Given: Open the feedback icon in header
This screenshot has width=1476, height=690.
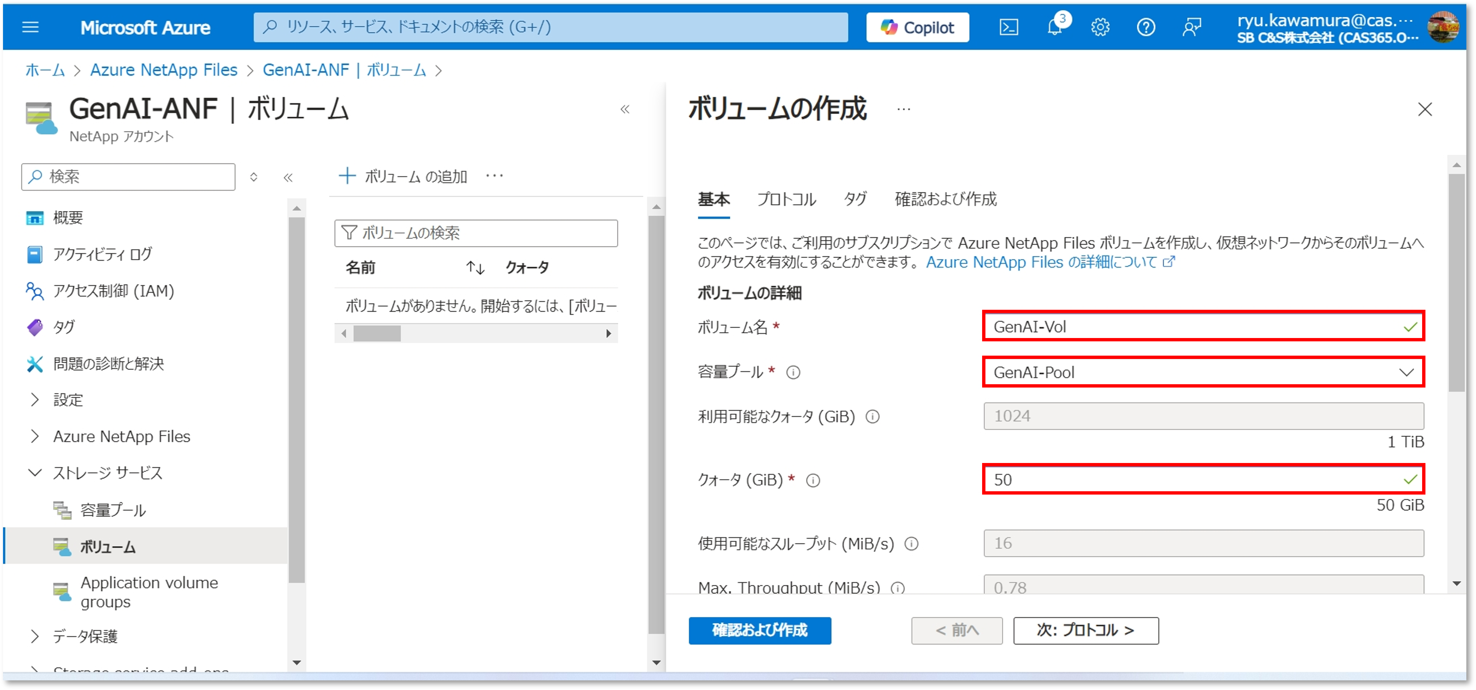Looking at the screenshot, I should point(1192,27).
